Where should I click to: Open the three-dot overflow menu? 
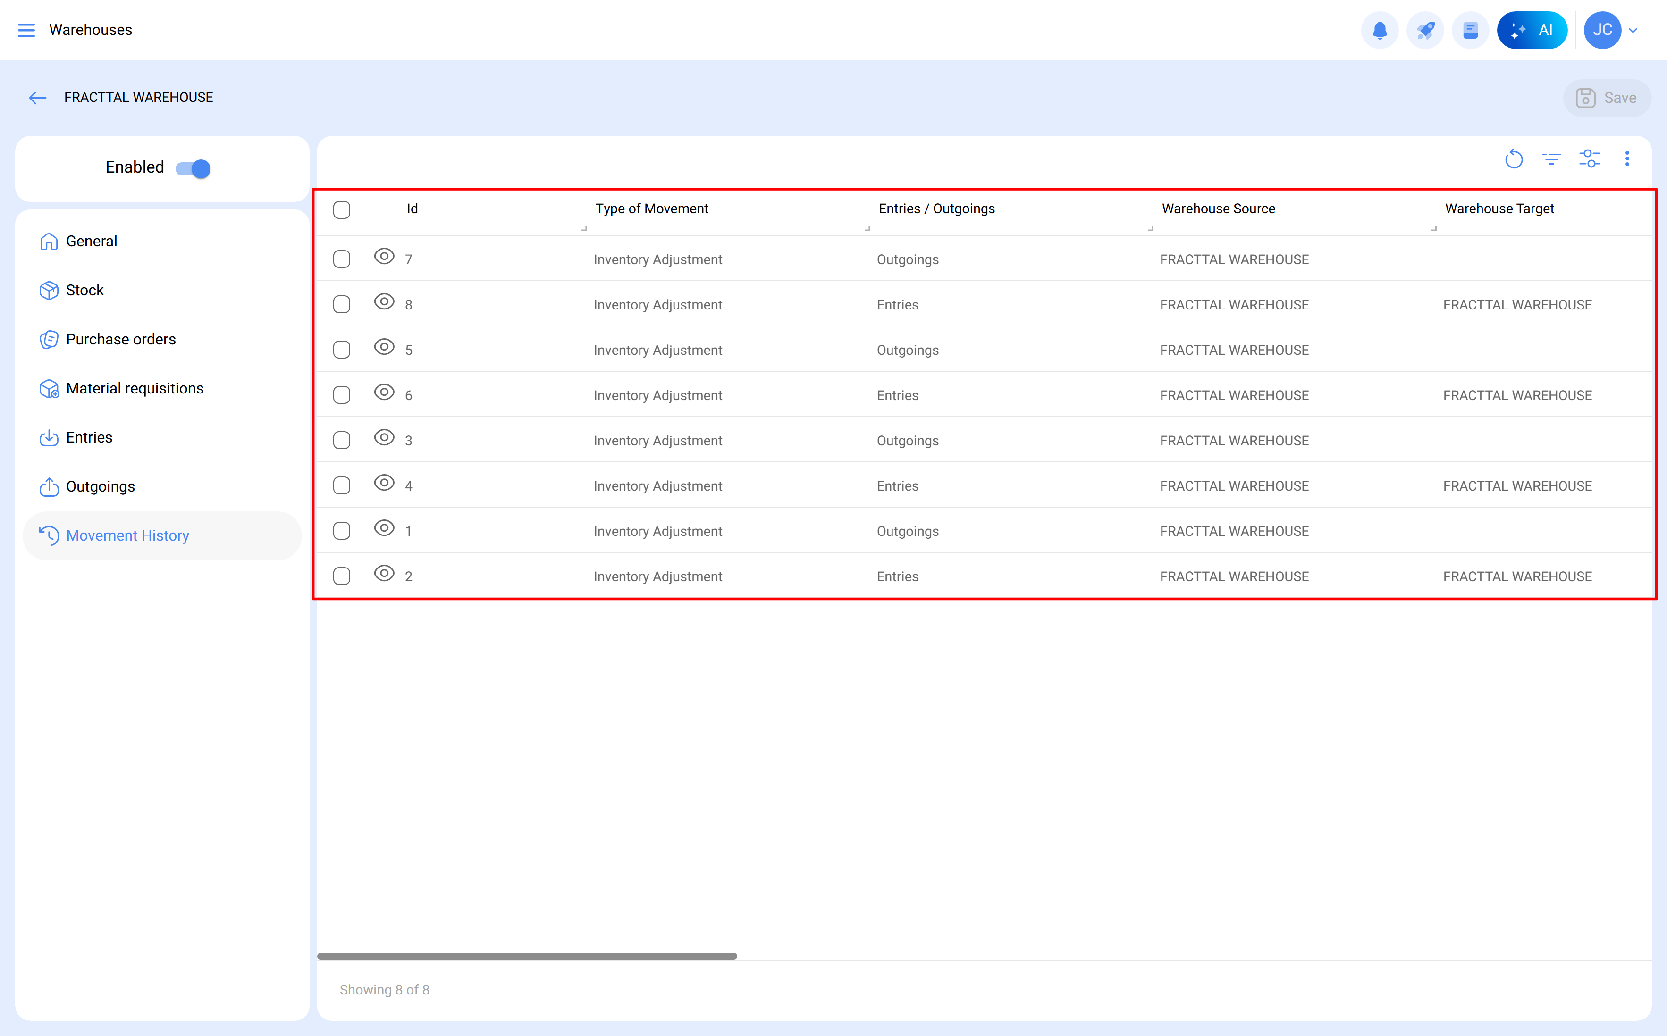click(x=1628, y=159)
